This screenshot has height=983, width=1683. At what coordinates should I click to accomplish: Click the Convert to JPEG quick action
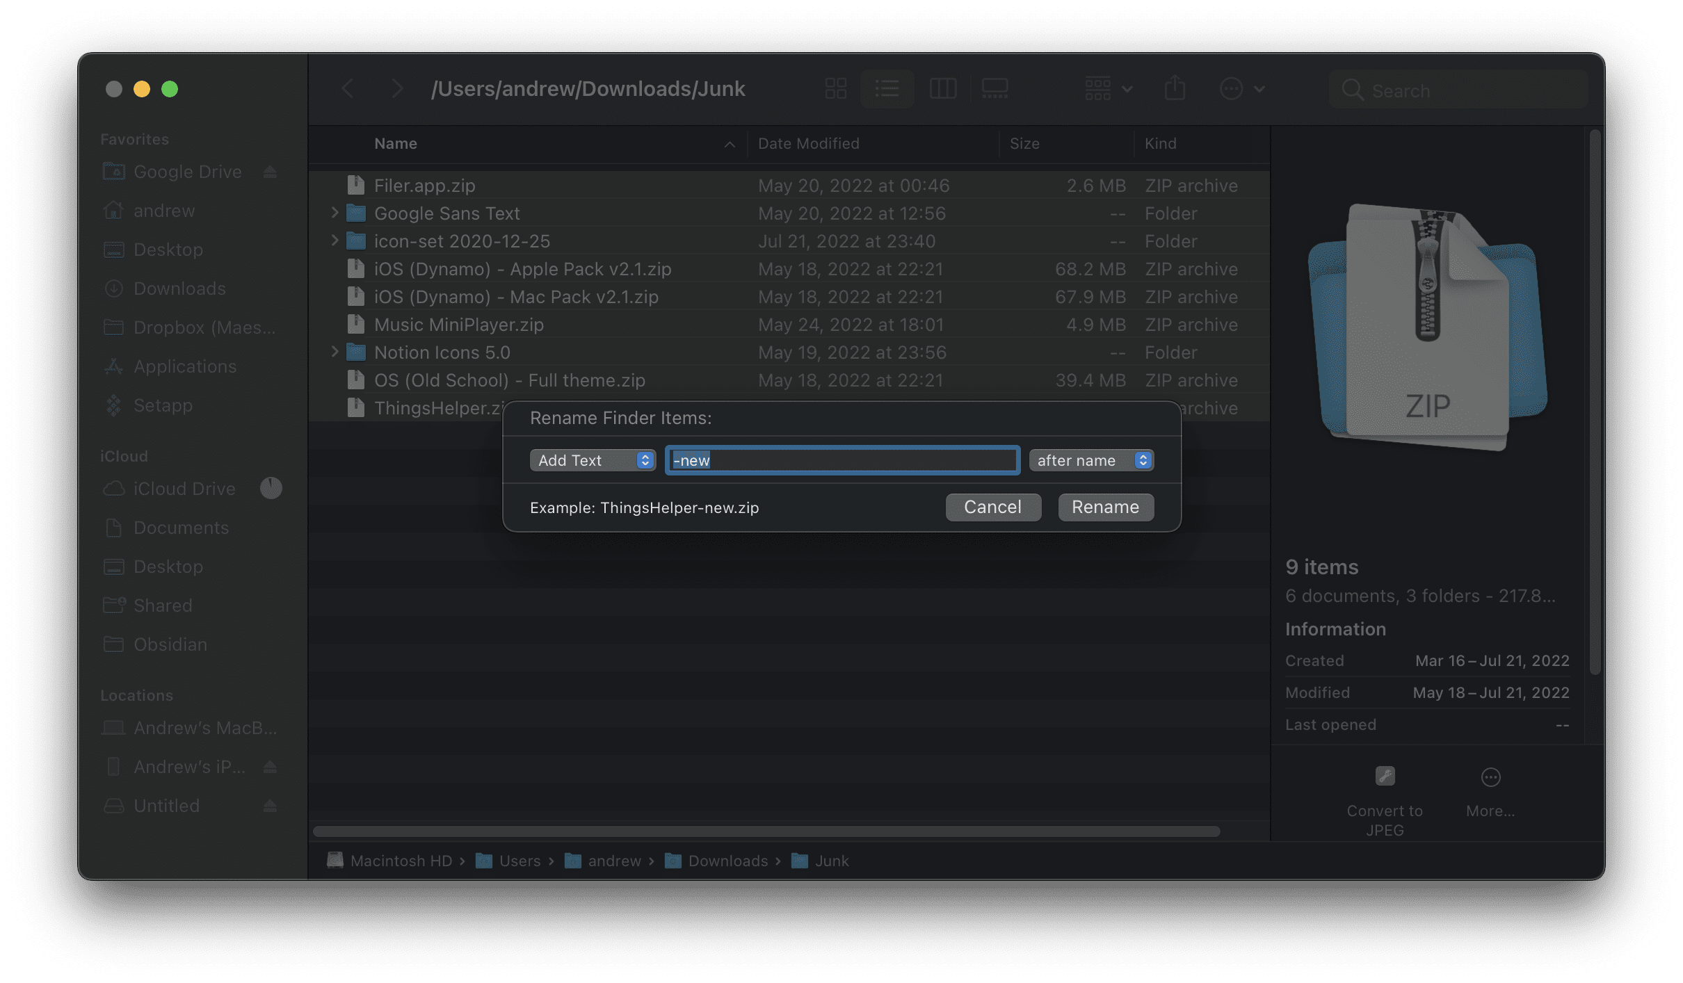click(x=1385, y=802)
